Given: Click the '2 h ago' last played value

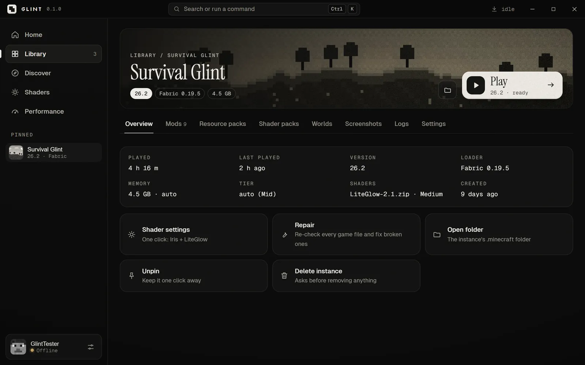Looking at the screenshot, I should tap(252, 168).
